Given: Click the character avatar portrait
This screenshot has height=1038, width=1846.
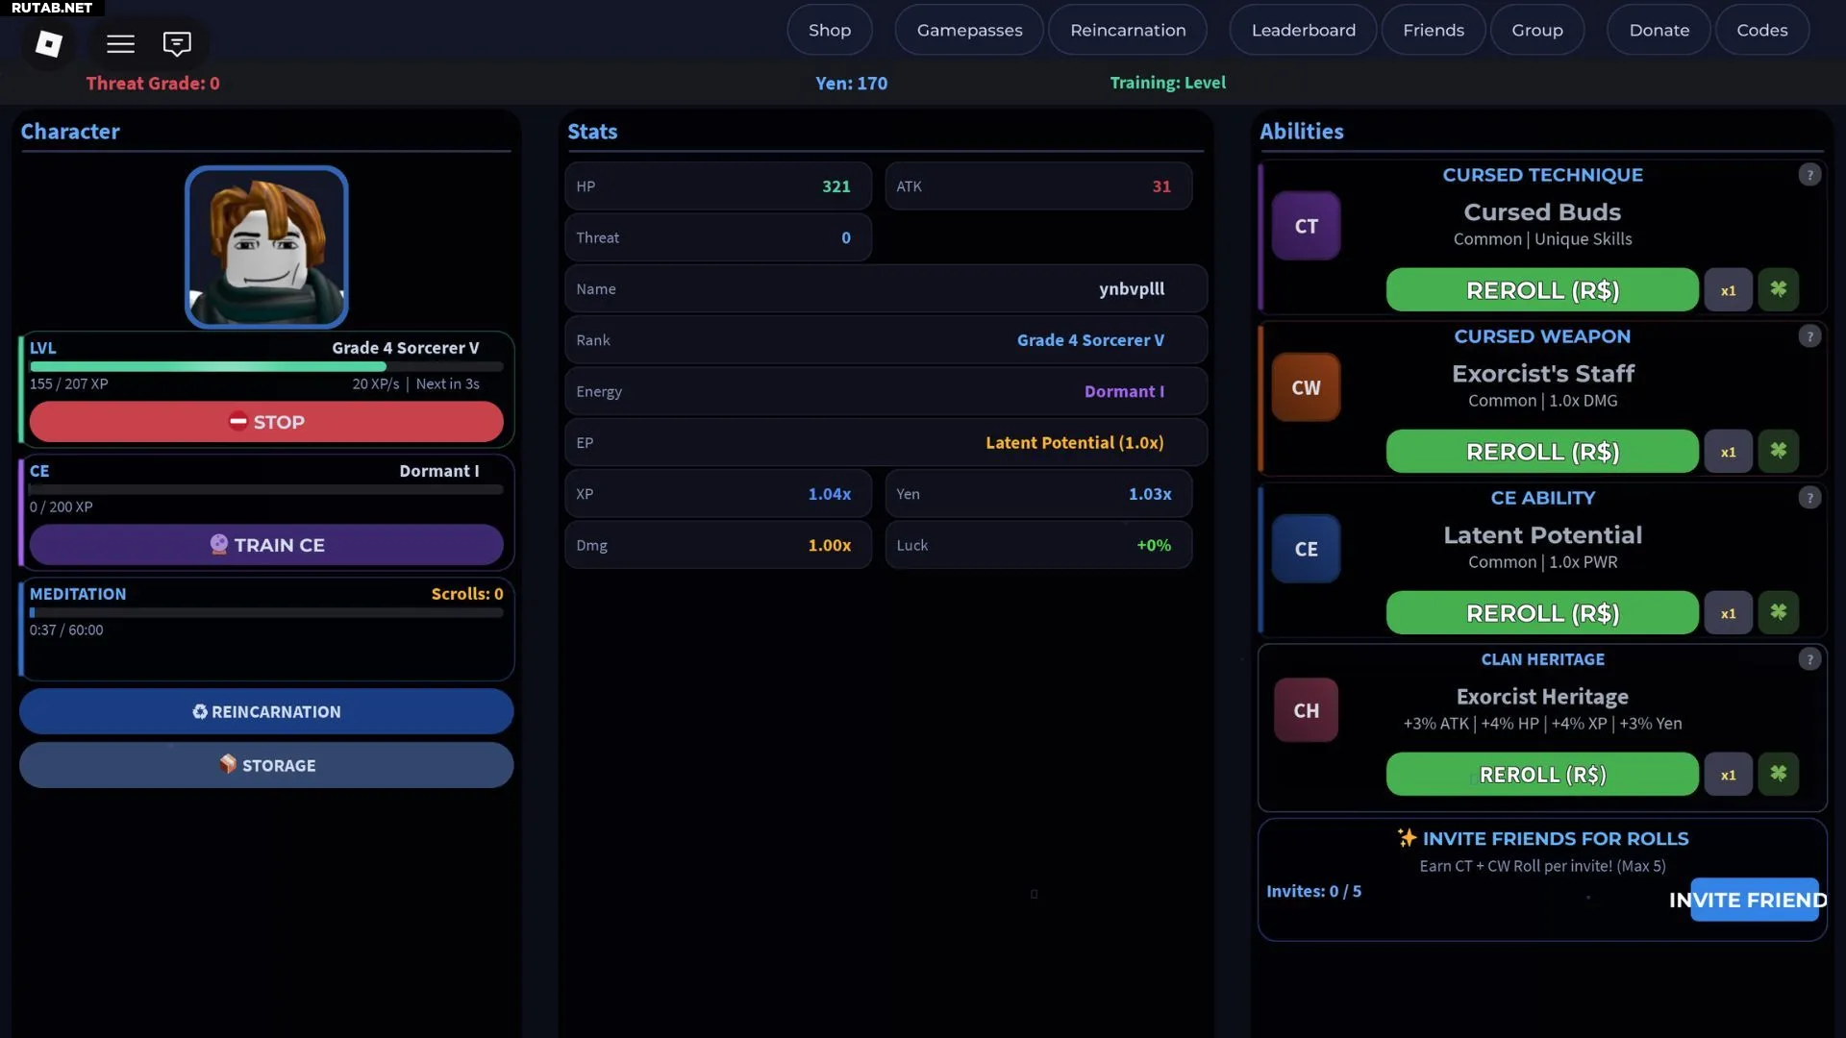Looking at the screenshot, I should pyautogui.click(x=266, y=247).
